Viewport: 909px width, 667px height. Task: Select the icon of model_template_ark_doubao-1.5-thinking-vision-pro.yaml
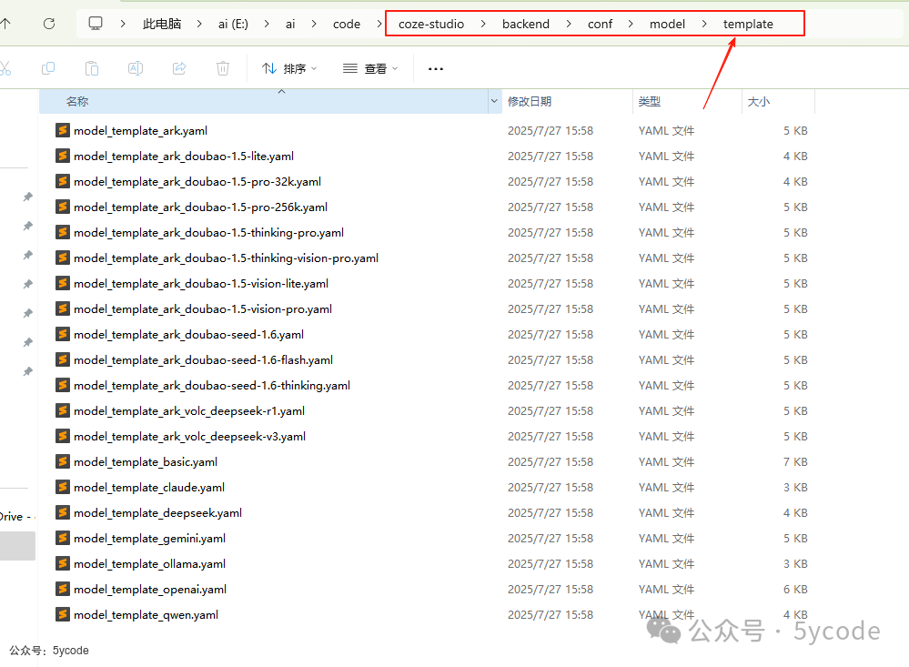point(63,258)
